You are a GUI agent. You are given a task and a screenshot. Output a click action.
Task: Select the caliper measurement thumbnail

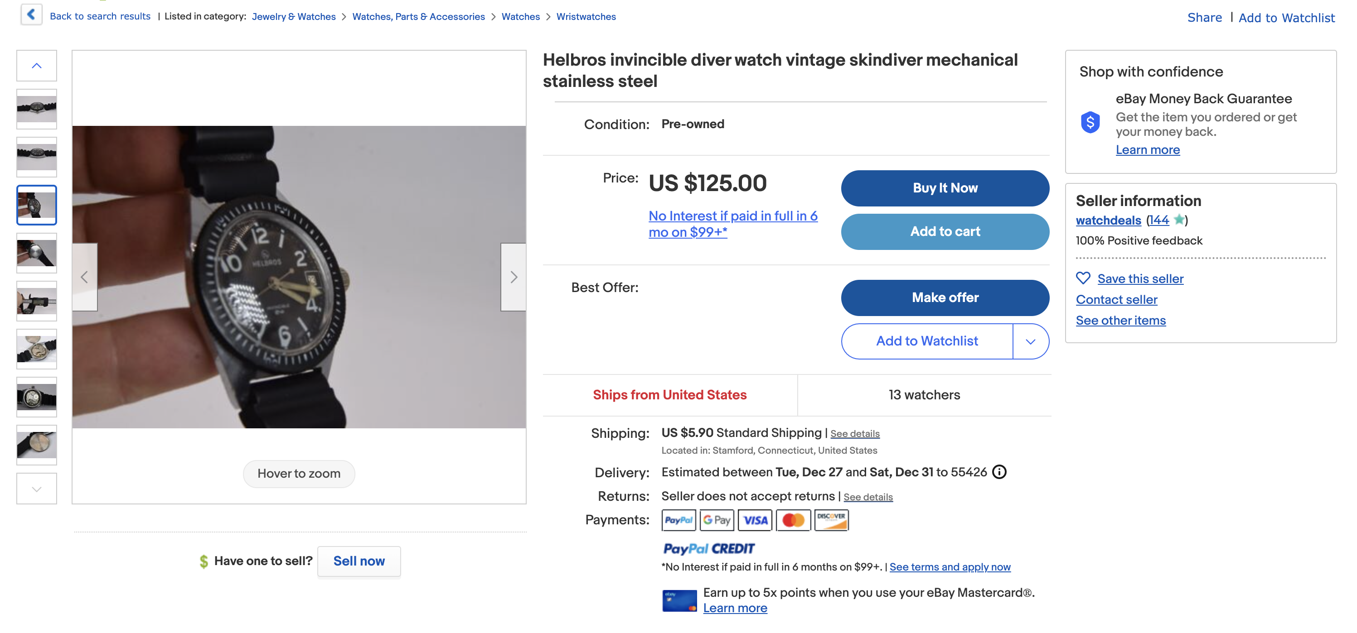tap(36, 302)
